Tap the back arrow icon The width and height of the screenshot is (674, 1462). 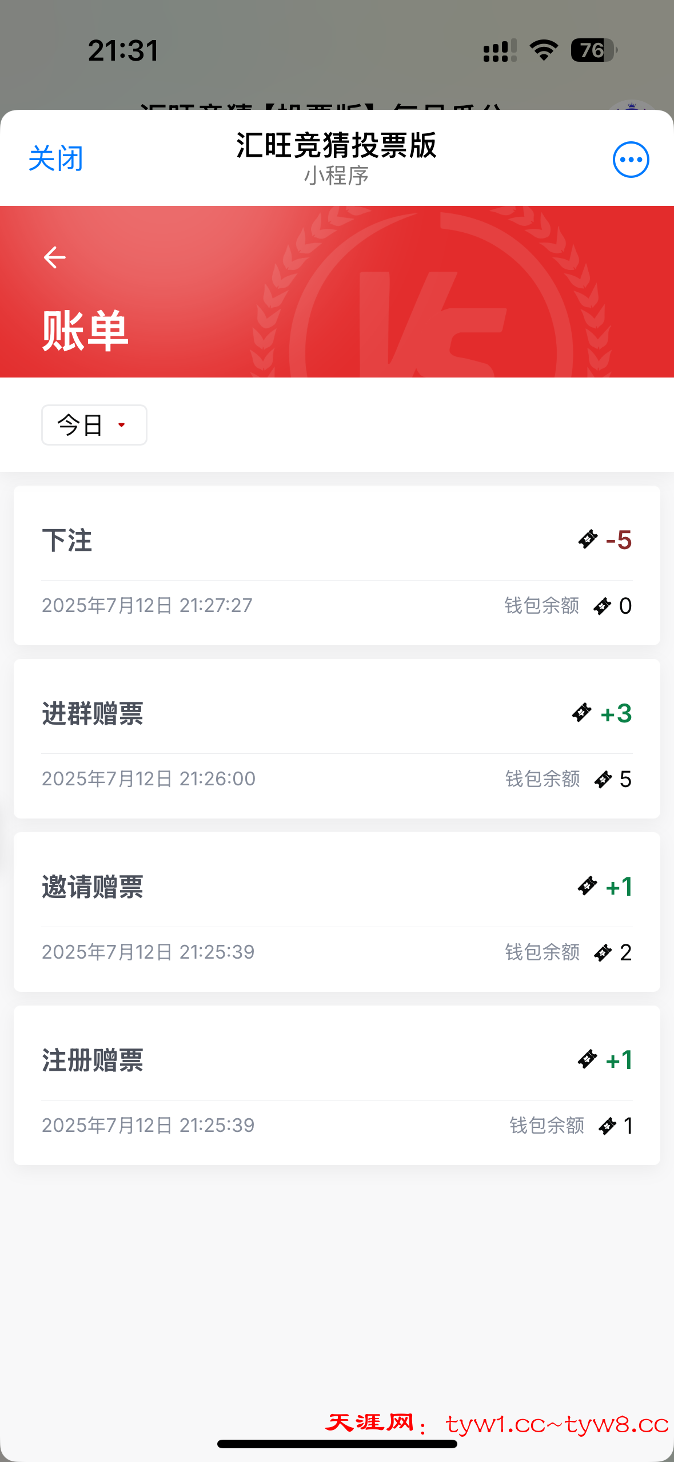click(x=55, y=257)
